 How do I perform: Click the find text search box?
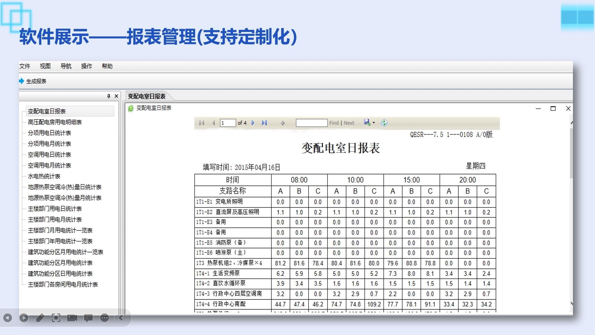click(312, 123)
